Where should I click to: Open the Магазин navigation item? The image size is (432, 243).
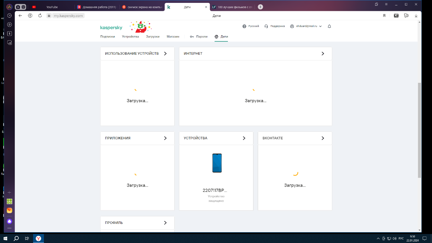[x=172, y=36]
